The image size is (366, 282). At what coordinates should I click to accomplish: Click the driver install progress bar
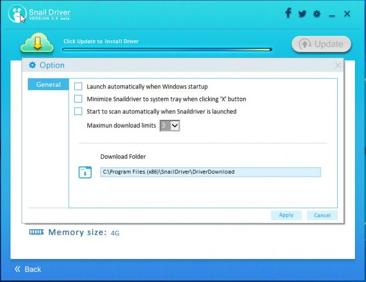(x=167, y=50)
